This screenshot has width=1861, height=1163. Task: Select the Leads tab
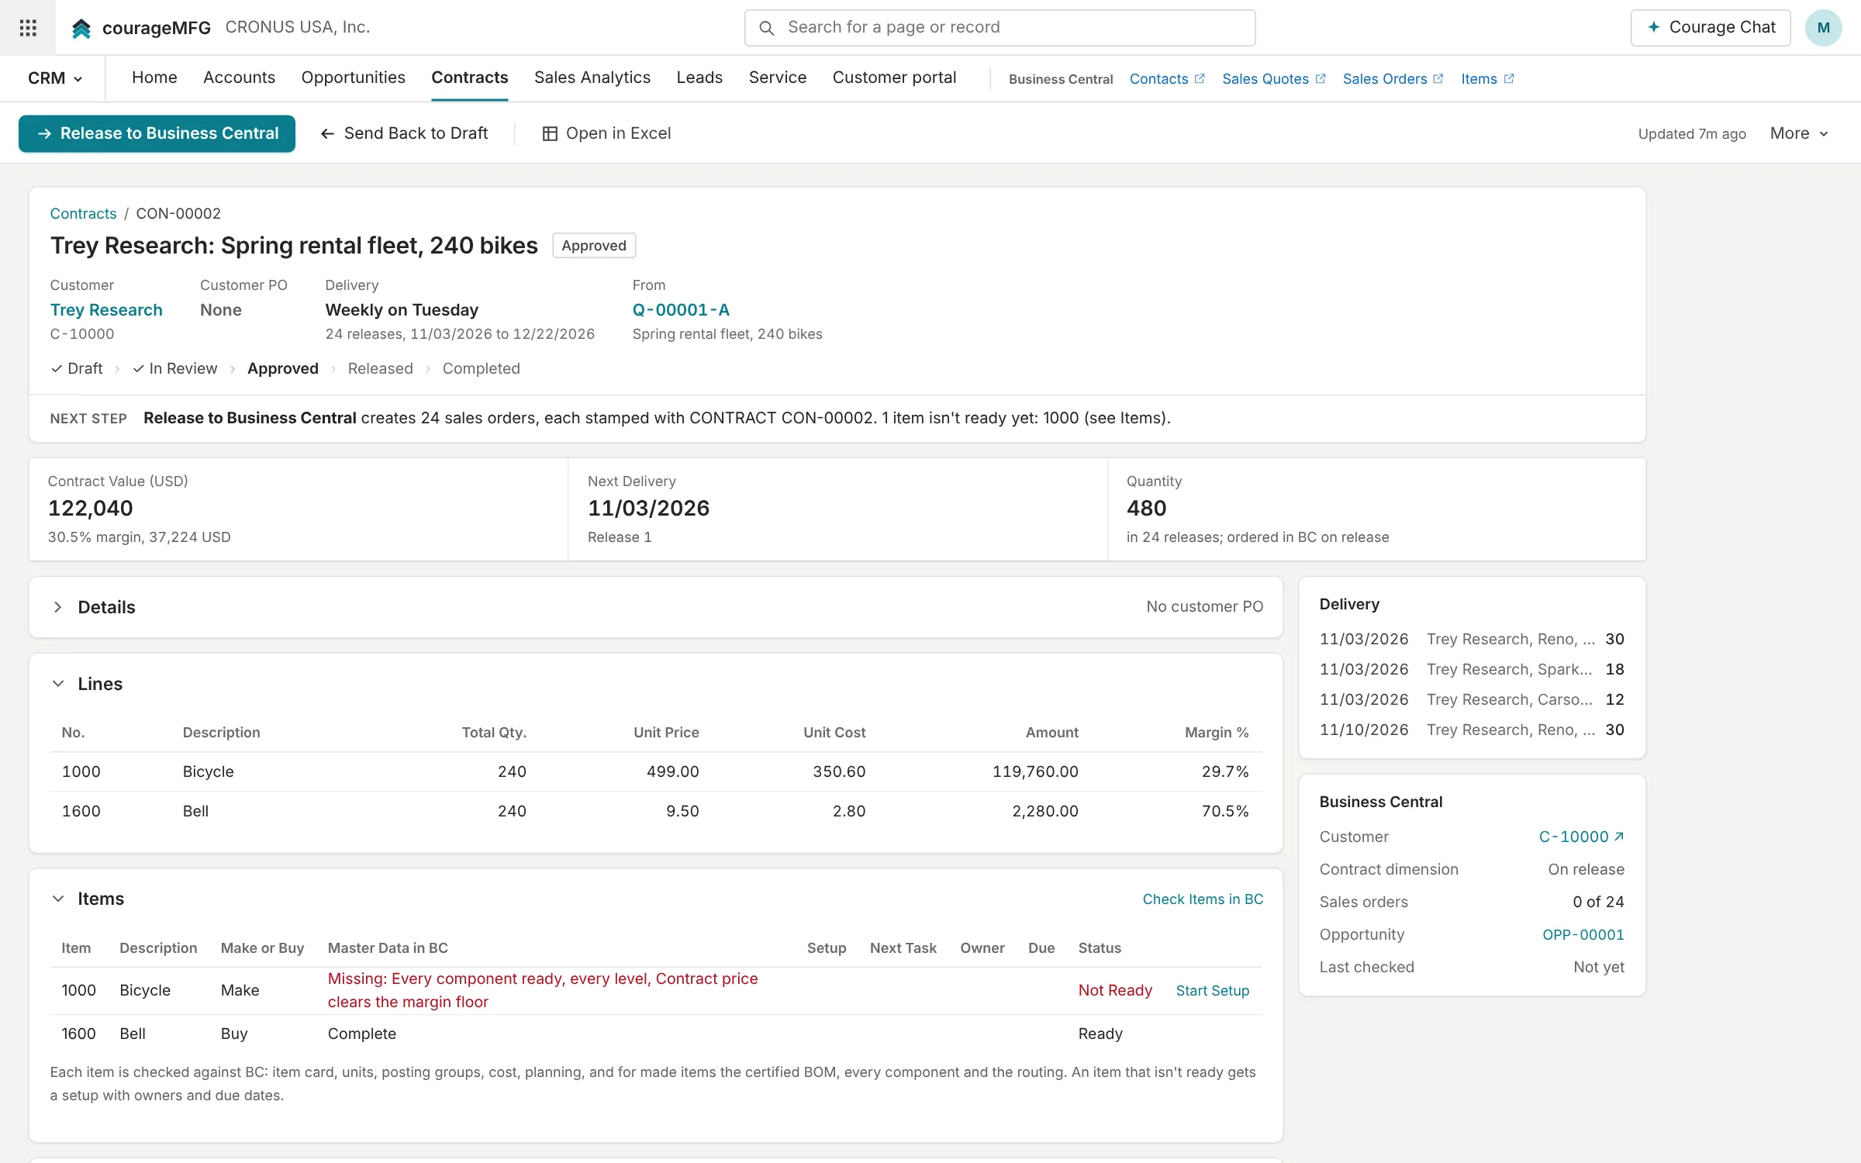click(699, 78)
